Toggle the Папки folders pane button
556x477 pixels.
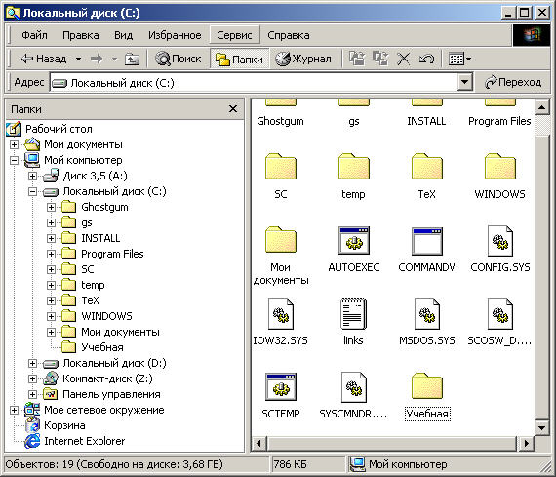coord(239,59)
